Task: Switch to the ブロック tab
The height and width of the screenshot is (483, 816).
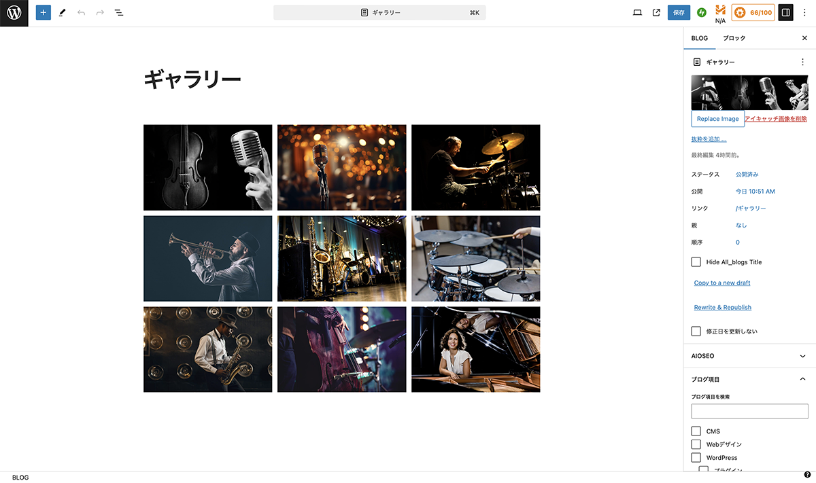Action: pyautogui.click(x=734, y=38)
